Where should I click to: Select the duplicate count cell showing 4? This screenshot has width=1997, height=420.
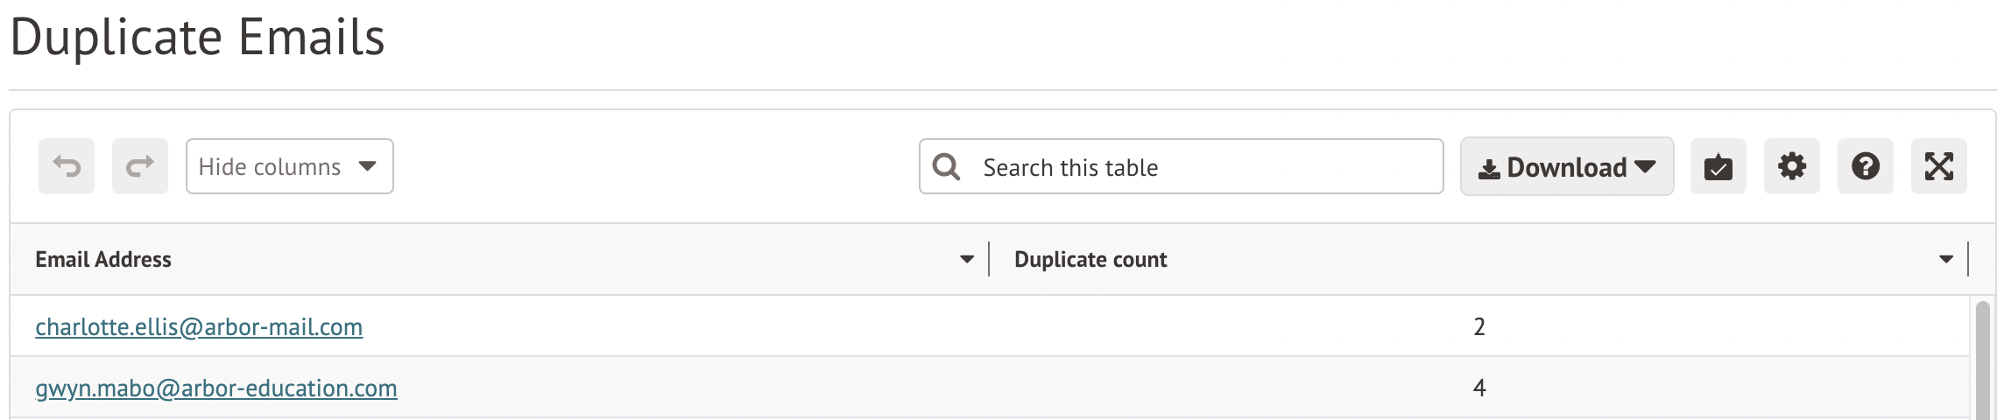point(1479,388)
